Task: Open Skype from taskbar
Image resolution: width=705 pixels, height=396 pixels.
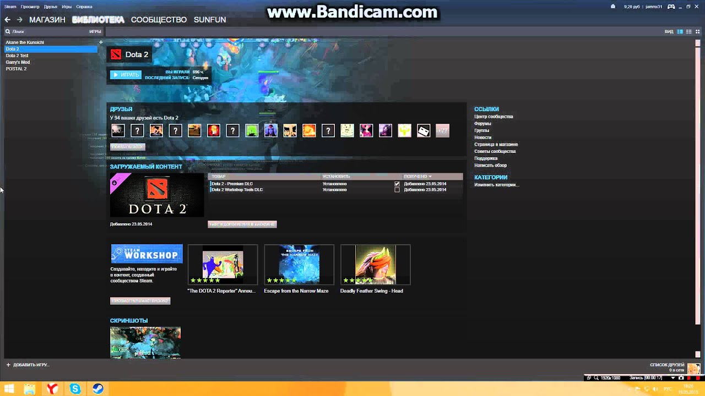Action: click(75, 389)
